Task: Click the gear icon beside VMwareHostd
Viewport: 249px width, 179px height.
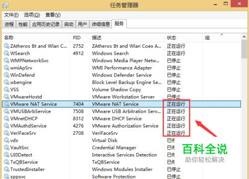Action: pyautogui.click(x=6, y=96)
